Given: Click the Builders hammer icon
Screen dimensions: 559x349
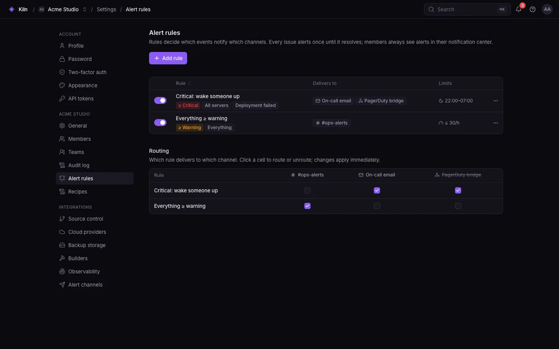Looking at the screenshot, I should pyautogui.click(x=62, y=258).
